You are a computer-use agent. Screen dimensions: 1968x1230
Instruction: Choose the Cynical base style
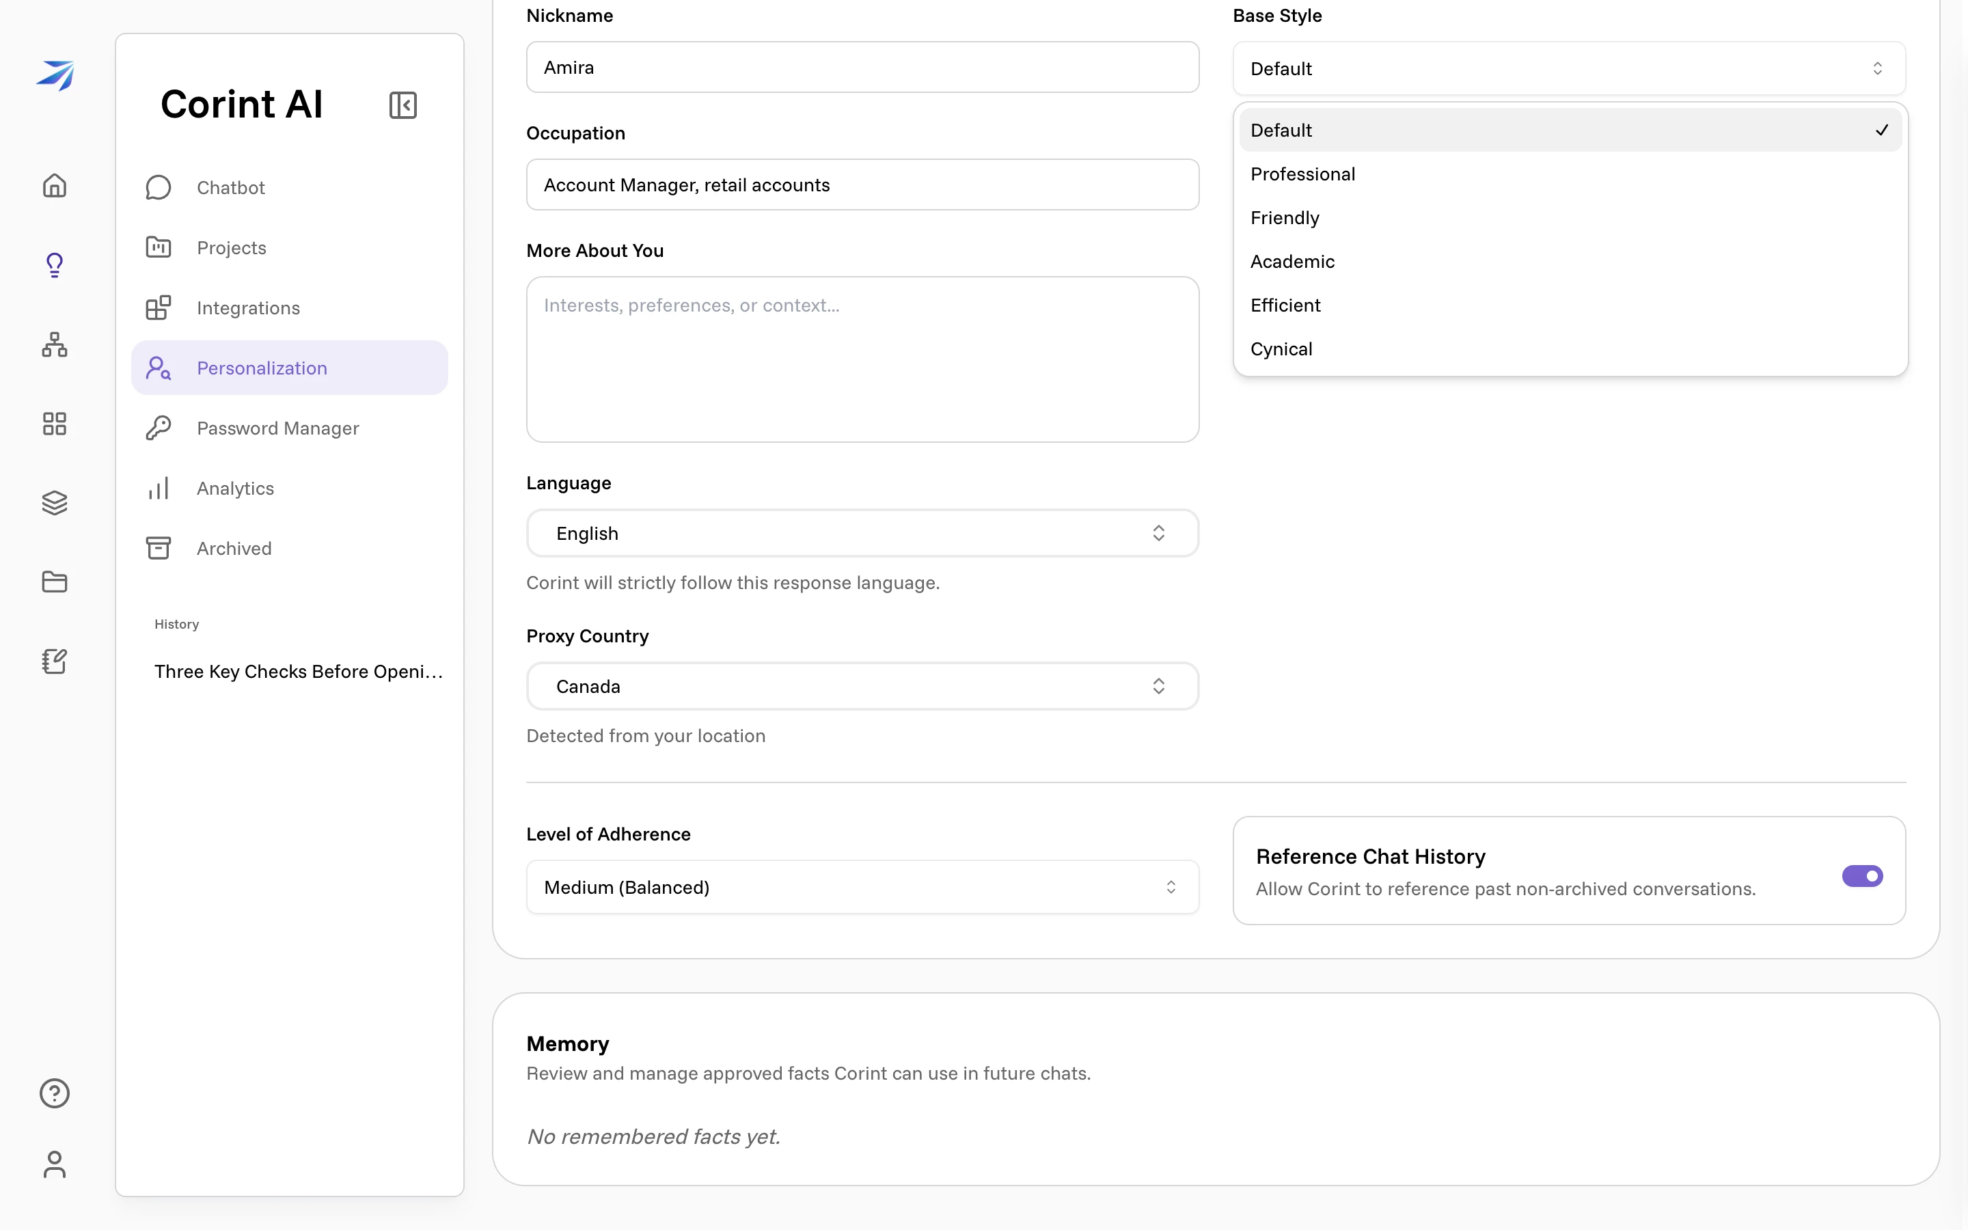coord(1570,349)
